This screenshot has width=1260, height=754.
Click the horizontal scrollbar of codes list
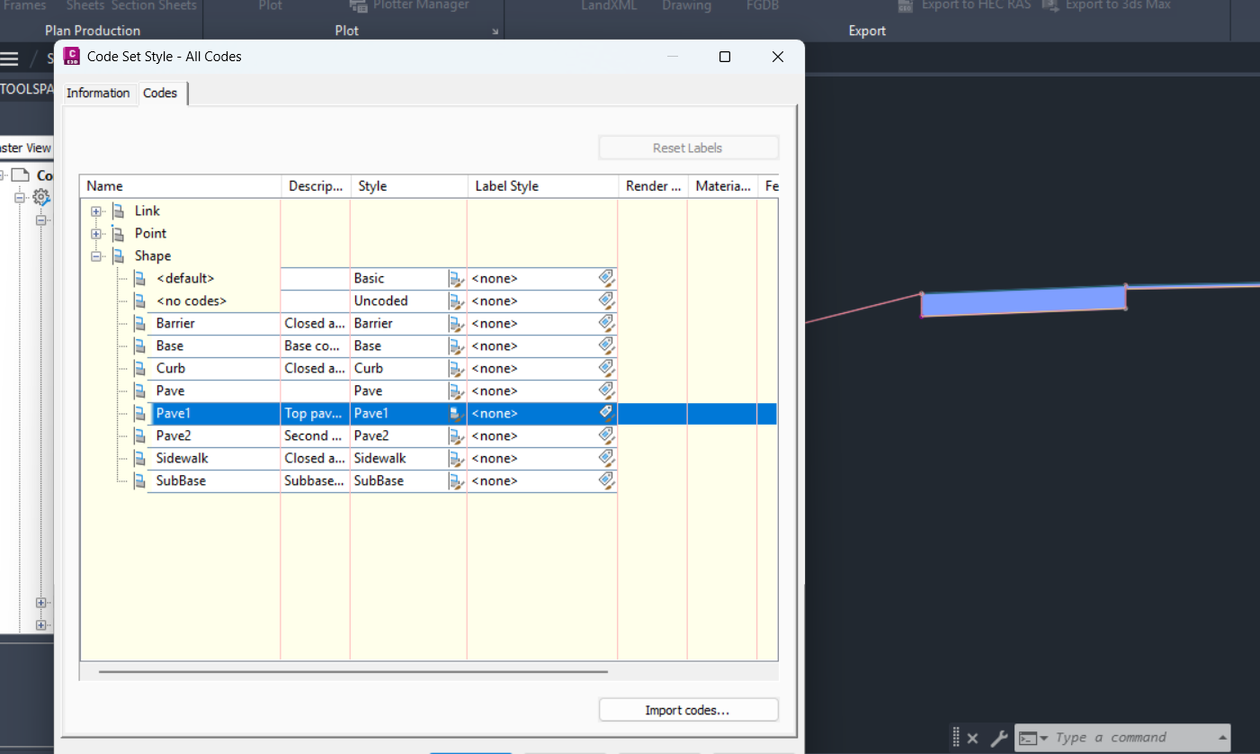353,671
